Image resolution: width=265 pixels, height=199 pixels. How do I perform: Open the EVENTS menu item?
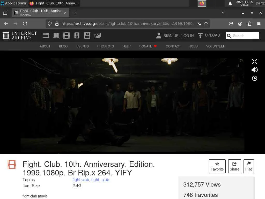tap(83, 46)
